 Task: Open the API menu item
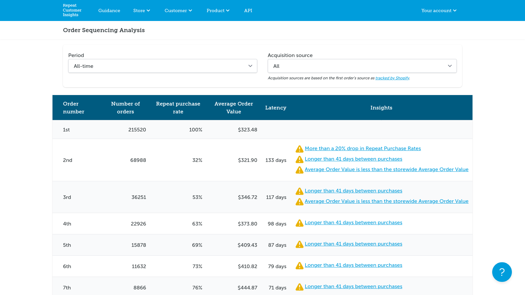coord(248,10)
